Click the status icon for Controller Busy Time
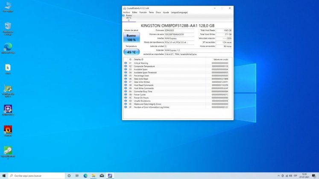 [x=126, y=91]
